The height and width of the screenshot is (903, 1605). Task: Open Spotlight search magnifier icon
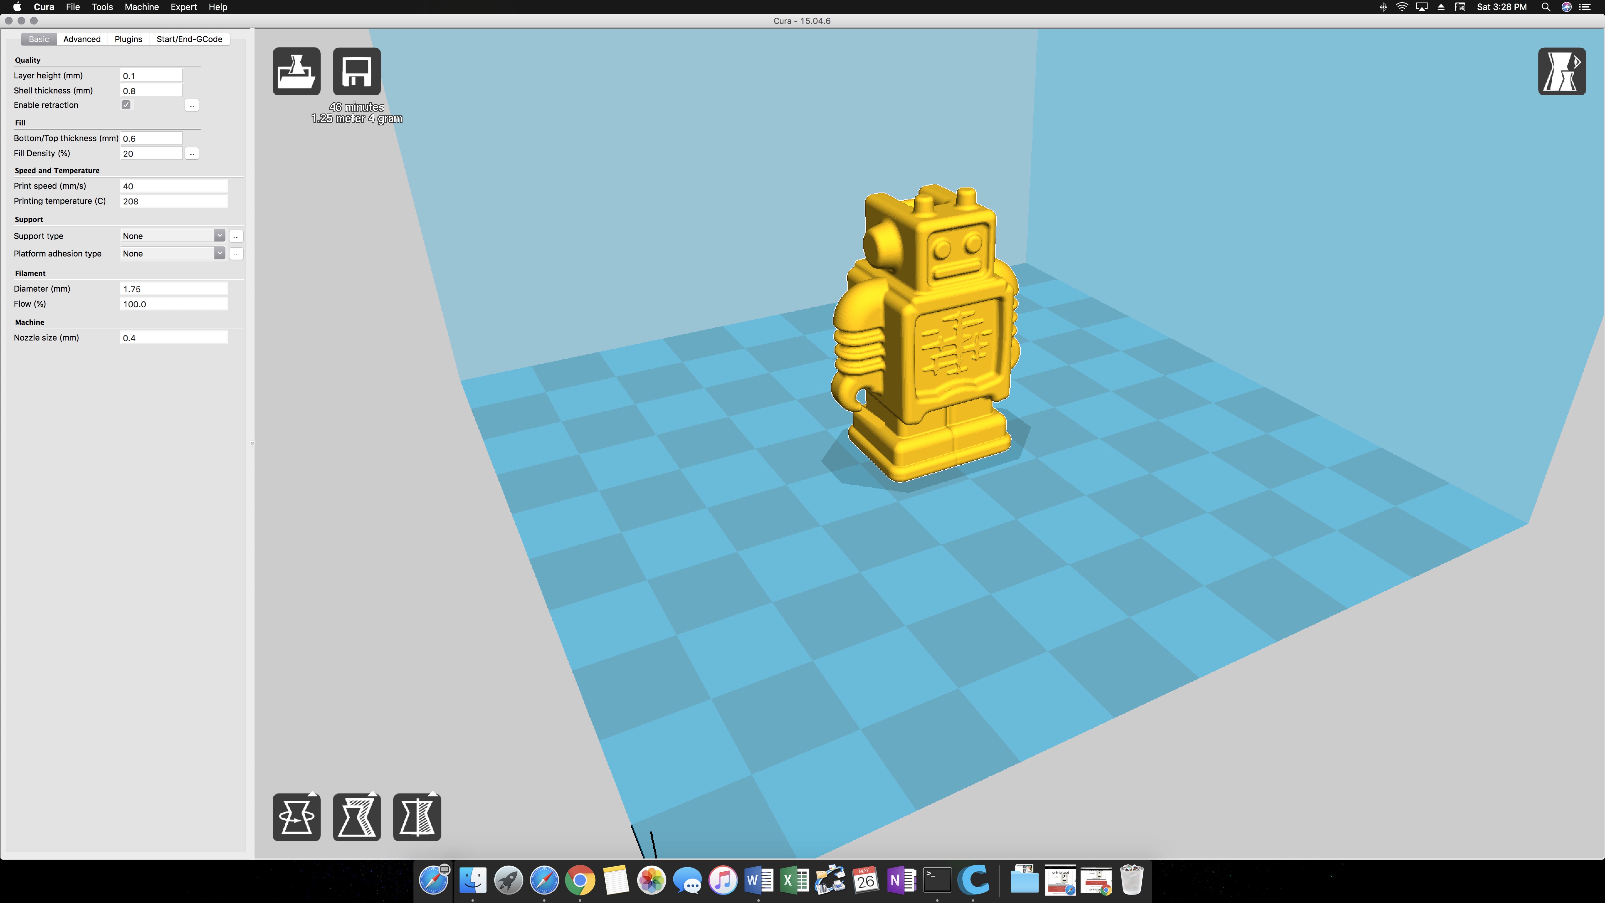coord(1546,7)
